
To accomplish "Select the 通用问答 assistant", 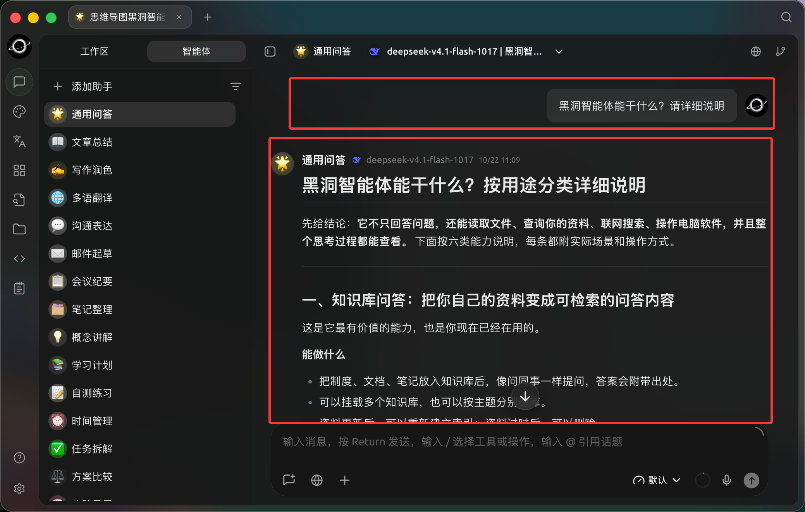I will click(139, 114).
